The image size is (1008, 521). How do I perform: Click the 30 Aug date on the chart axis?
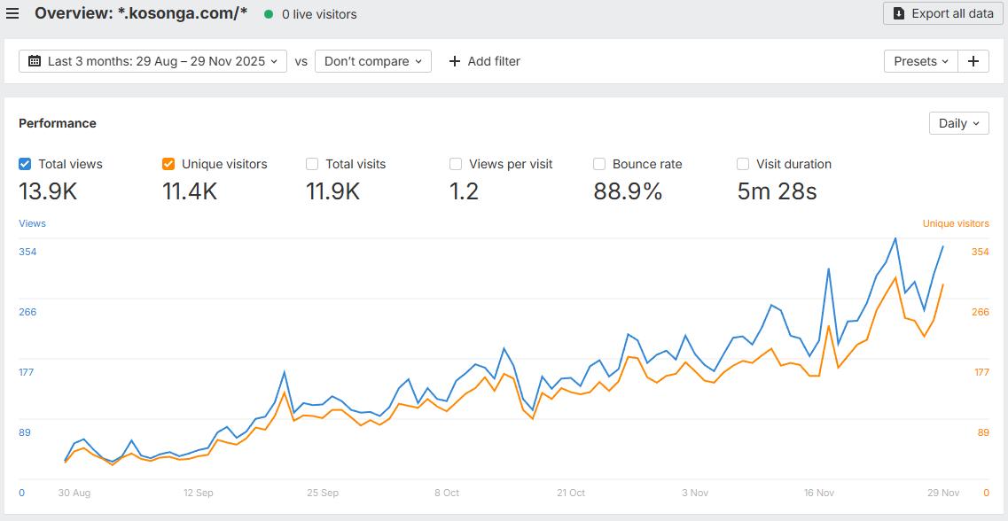(74, 493)
